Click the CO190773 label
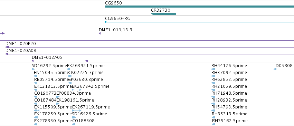The image size is (294, 126). [x=45, y=93]
